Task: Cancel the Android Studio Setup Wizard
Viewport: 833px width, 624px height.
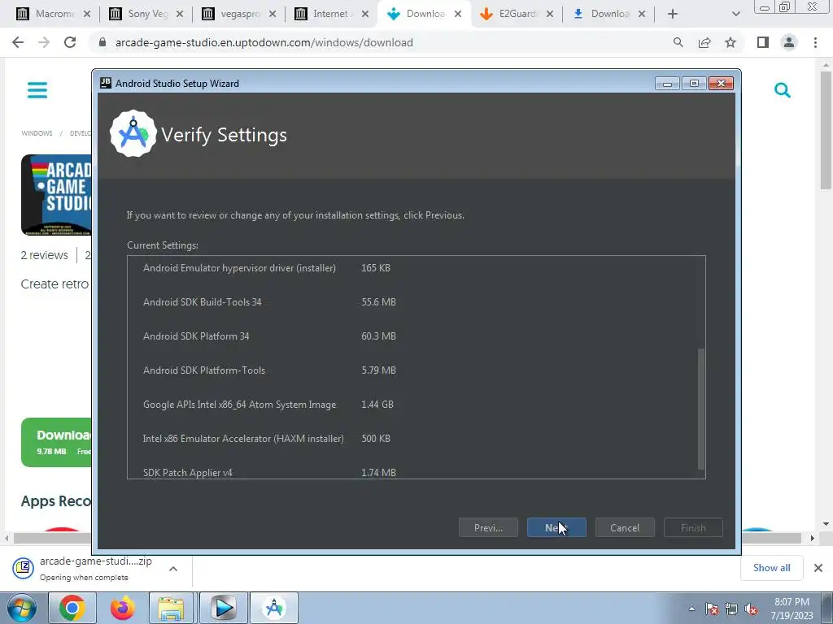Action: 625,527
